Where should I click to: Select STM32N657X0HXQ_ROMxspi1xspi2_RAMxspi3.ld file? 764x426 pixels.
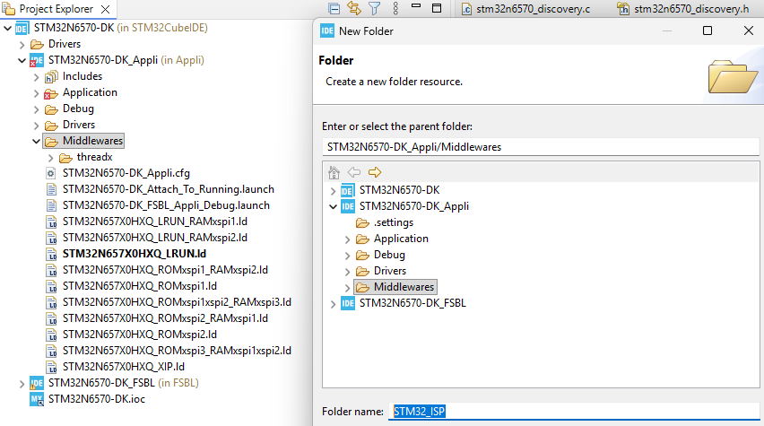pos(177,301)
